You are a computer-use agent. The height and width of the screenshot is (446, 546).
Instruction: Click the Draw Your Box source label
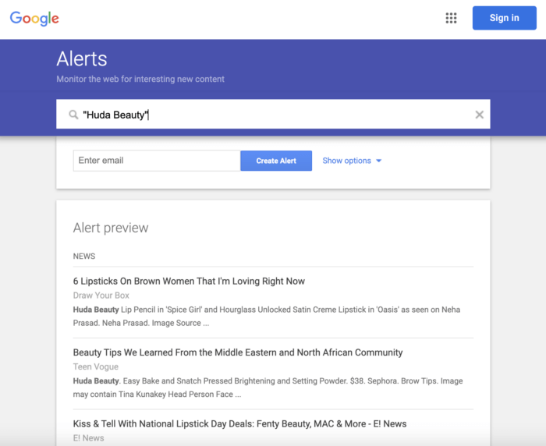(101, 296)
